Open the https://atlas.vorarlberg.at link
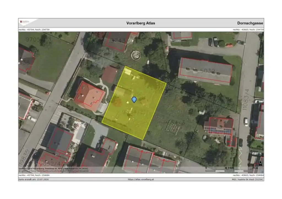Screen dimensions: 282x199 coord(141,179)
